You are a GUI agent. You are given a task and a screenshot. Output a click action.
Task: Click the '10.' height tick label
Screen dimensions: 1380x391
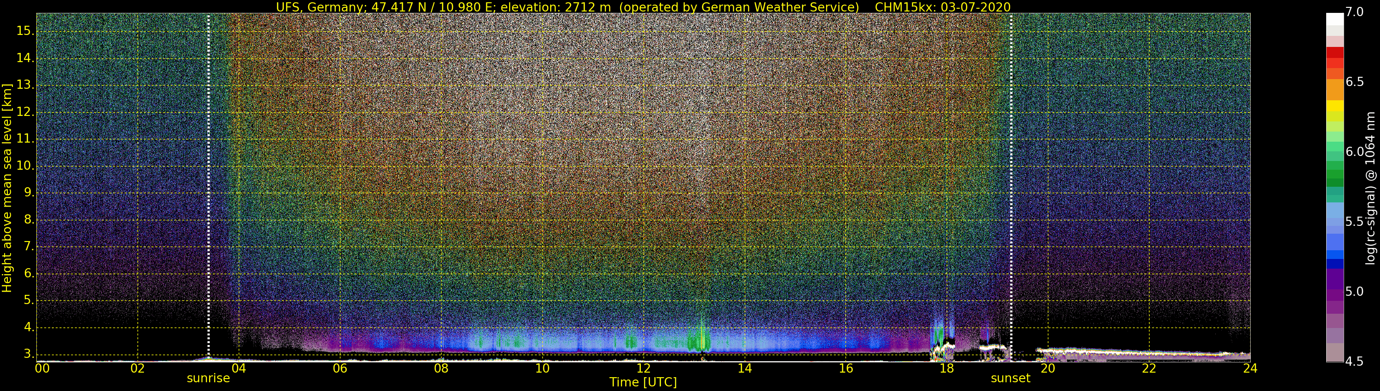25,166
